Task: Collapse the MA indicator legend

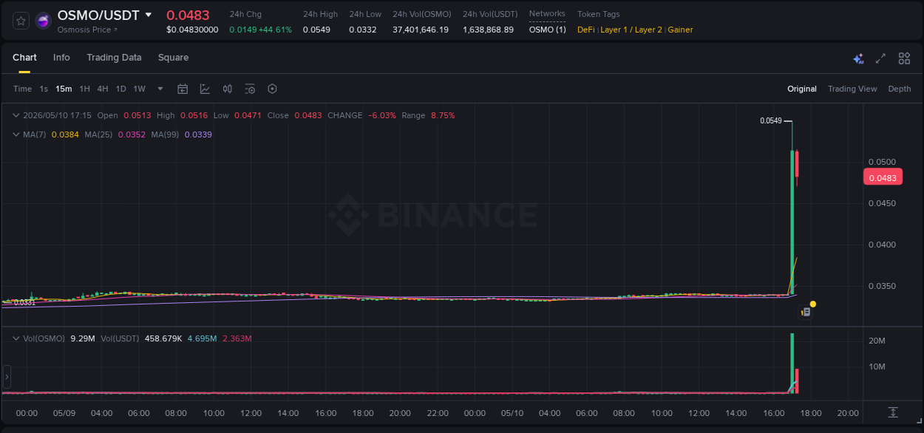Action: click(x=16, y=134)
